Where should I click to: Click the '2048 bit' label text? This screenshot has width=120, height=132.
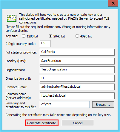point(59,36)
